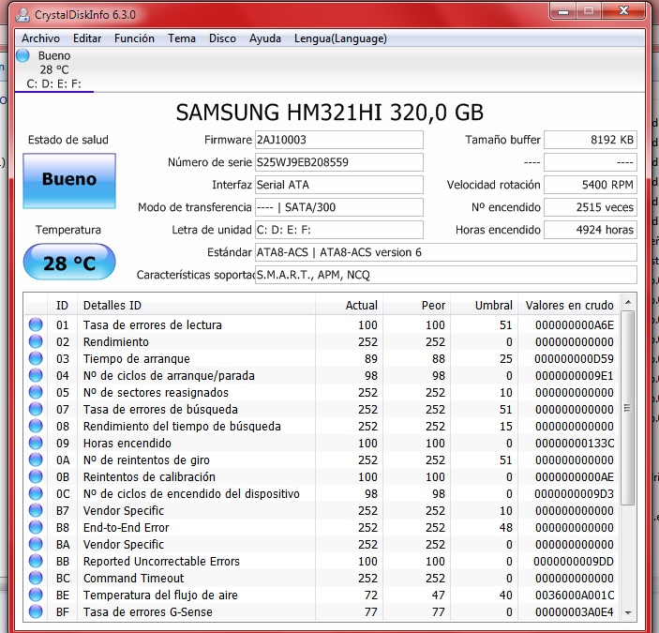Click status icon for Tasa de errores G-Sense

[36, 611]
